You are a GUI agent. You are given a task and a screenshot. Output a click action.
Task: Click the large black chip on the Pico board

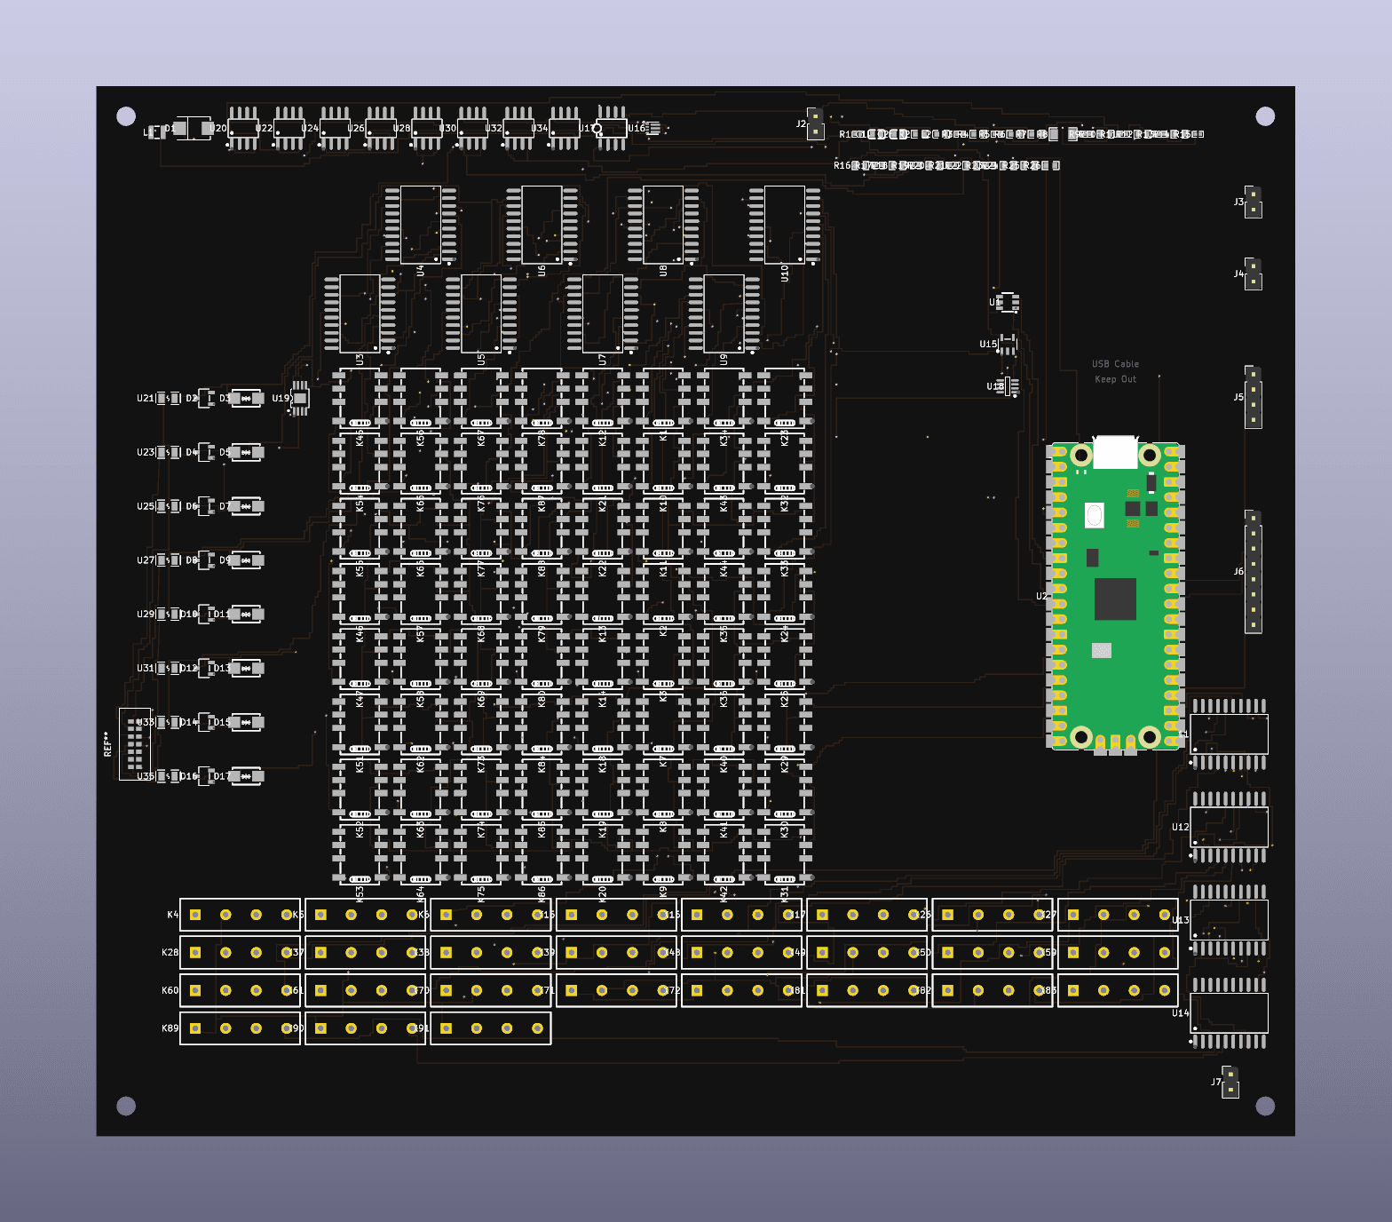tap(1115, 599)
